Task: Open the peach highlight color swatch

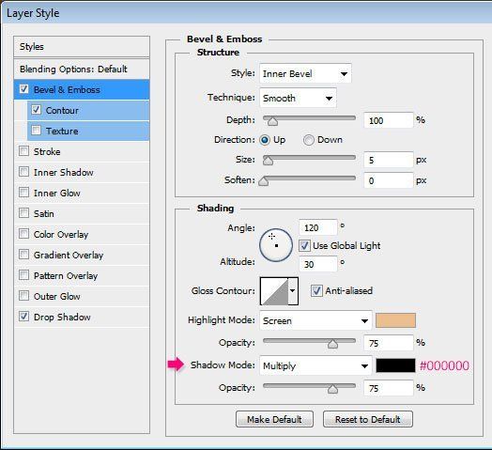Action: (395, 320)
